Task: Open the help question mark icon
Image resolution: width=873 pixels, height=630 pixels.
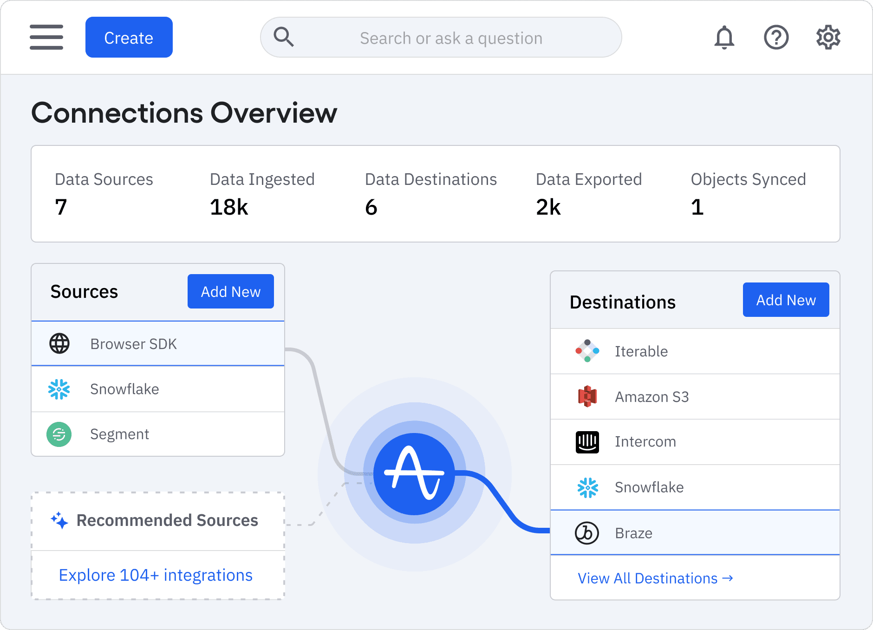Action: pos(776,37)
